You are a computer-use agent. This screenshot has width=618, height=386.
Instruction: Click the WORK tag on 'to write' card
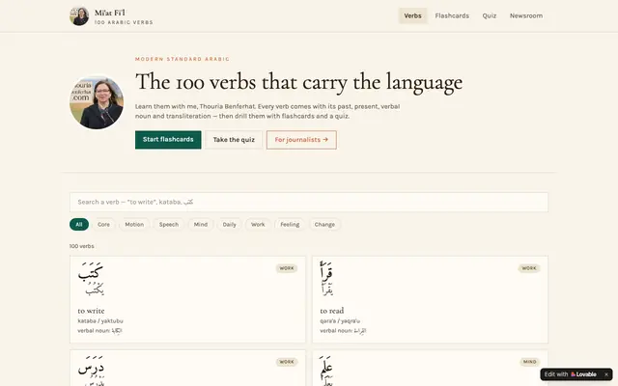(x=287, y=268)
